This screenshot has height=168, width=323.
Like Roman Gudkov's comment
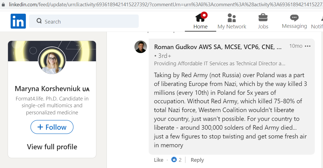158,160
